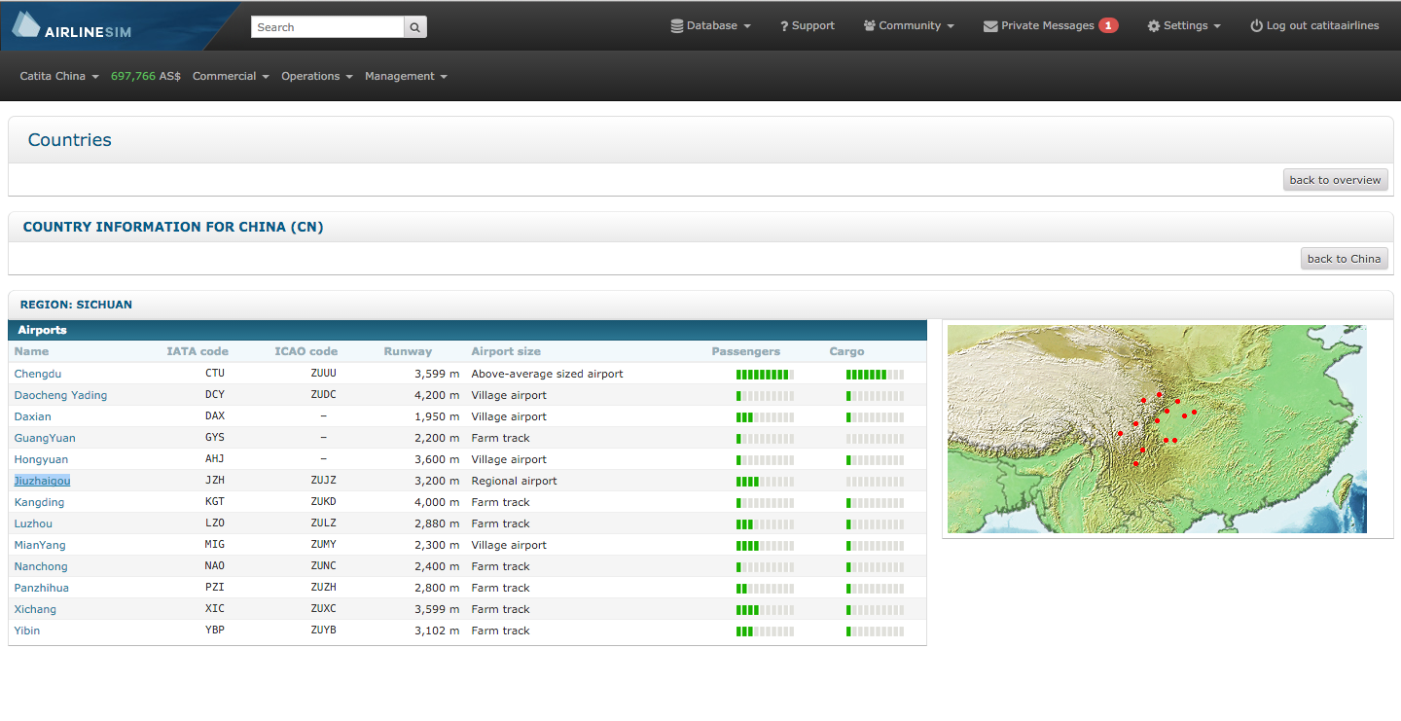
Task: Click 'Regional airport' size text
Action: tap(514, 481)
